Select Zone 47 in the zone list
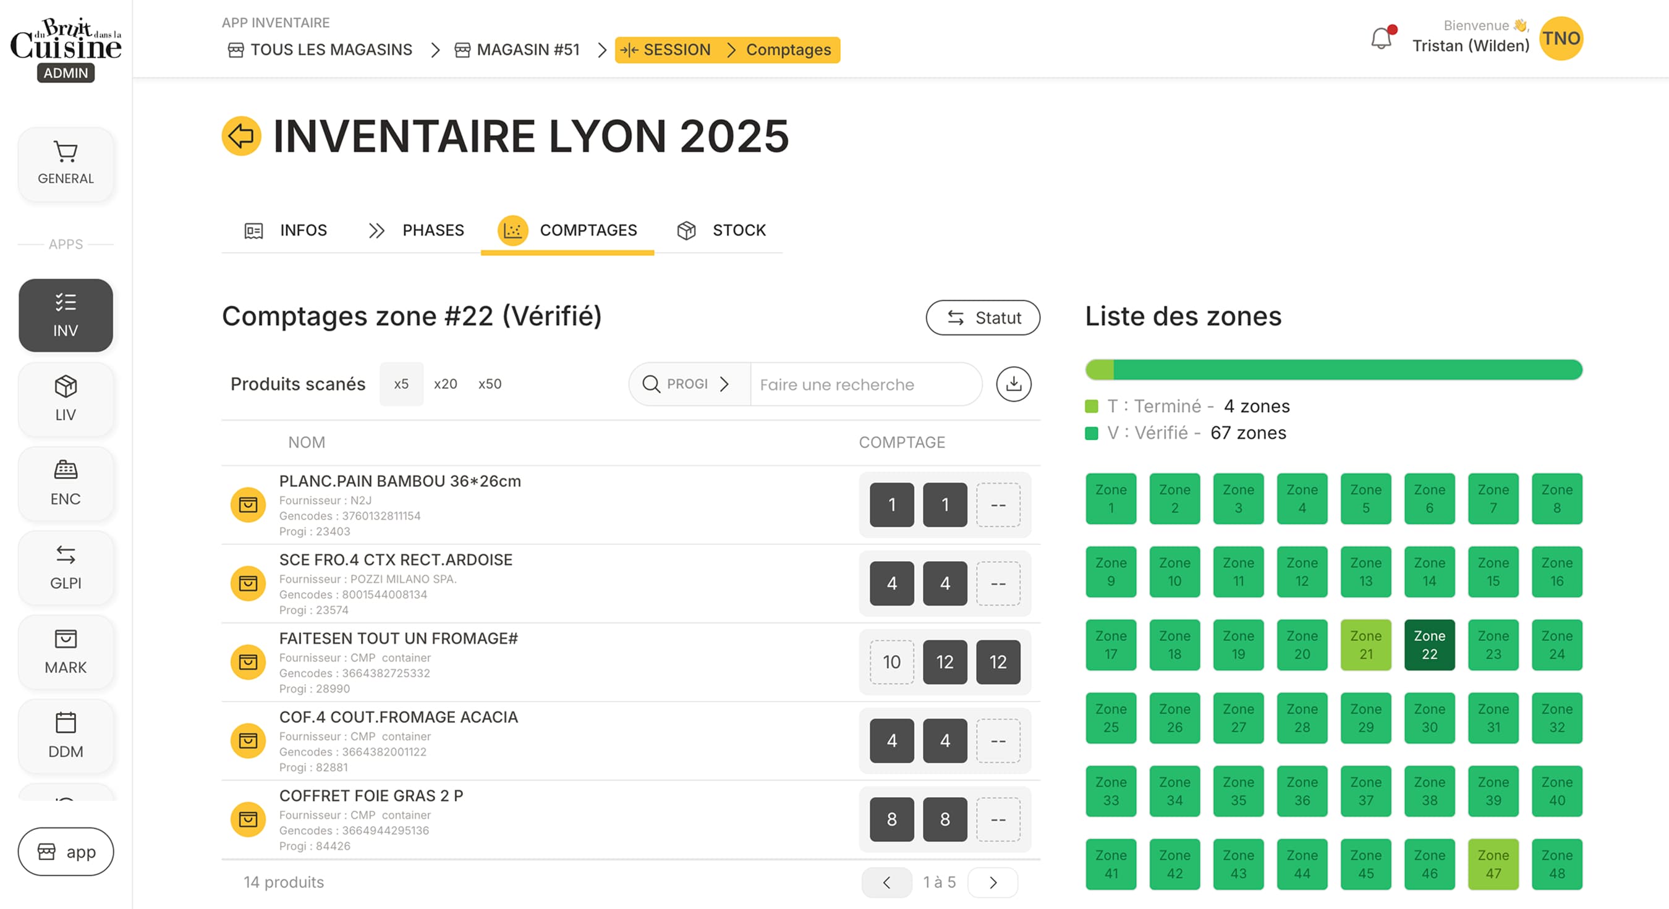 (1493, 865)
